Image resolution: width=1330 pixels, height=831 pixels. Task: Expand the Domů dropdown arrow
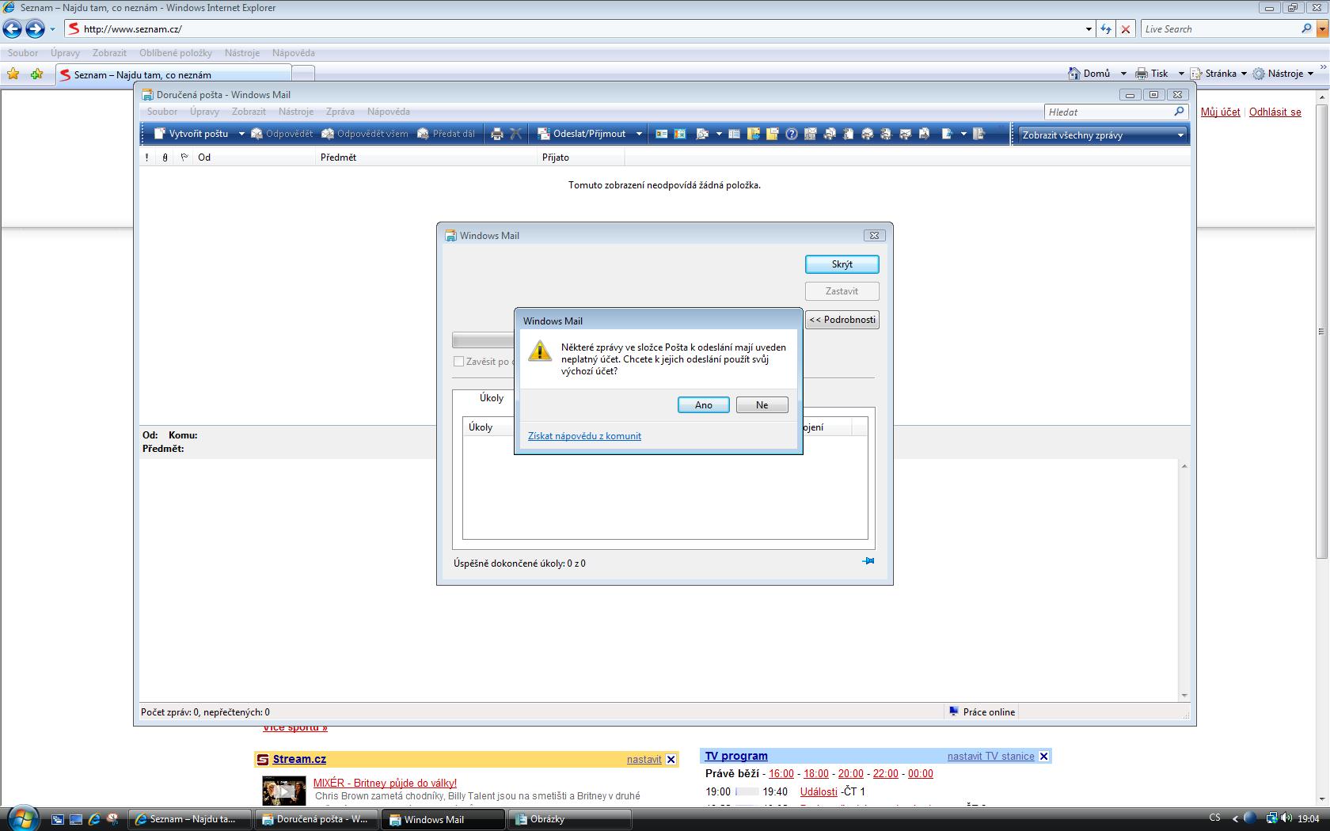click(1123, 74)
